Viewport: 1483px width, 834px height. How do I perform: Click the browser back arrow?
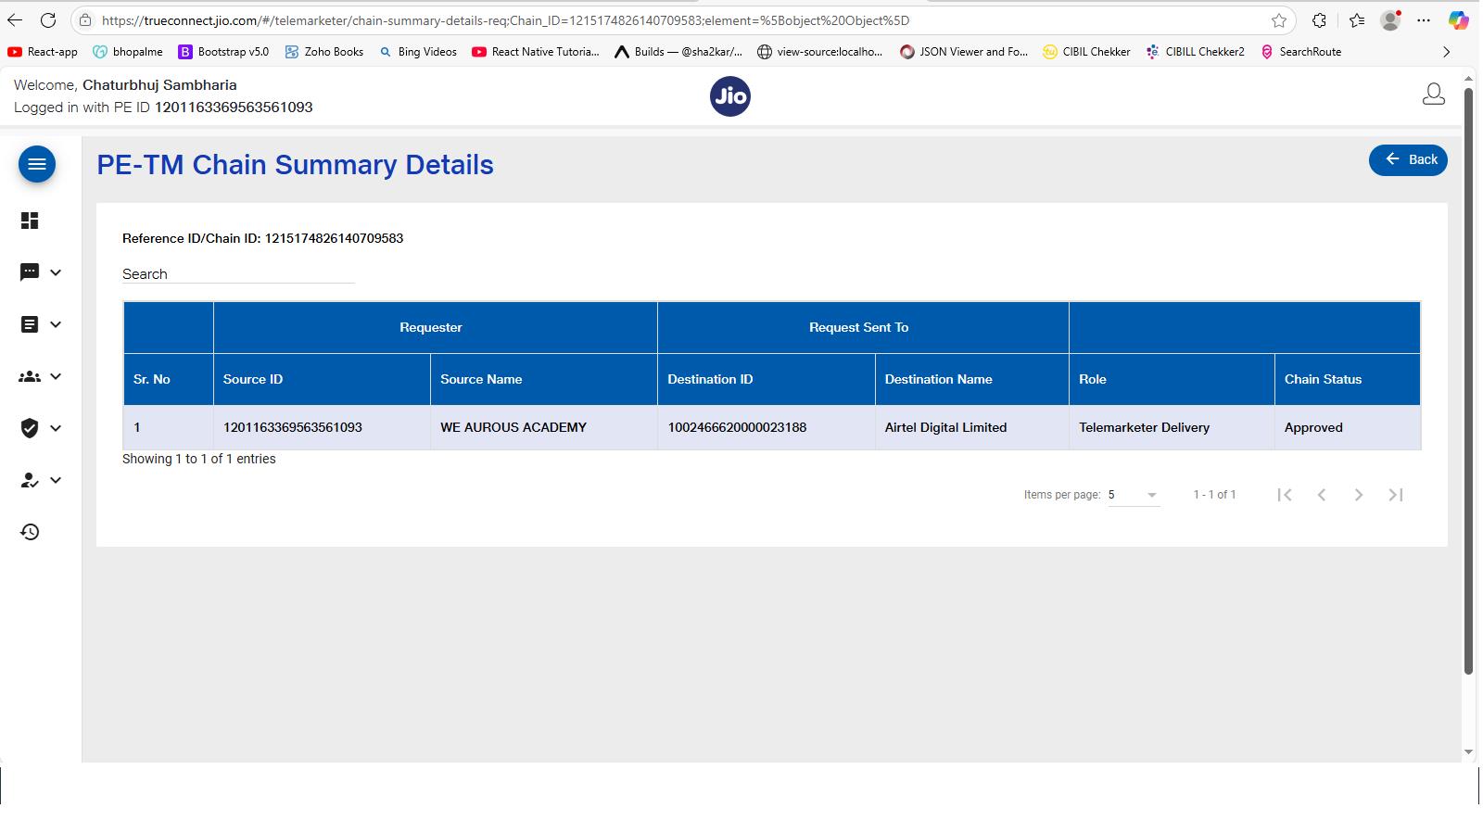(x=15, y=20)
